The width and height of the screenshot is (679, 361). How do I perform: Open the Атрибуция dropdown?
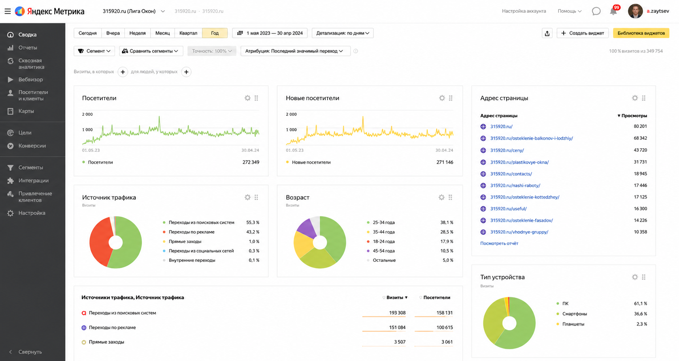[295, 51]
